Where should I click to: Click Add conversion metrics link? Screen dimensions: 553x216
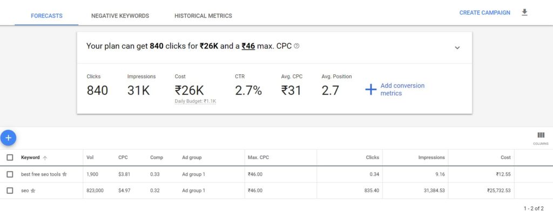[x=402, y=89]
